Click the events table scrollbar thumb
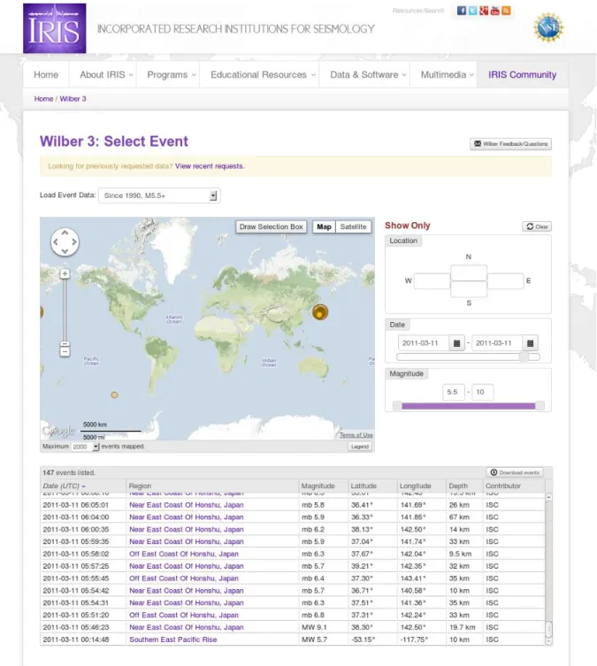This screenshot has width=597, height=666. pyautogui.click(x=548, y=630)
